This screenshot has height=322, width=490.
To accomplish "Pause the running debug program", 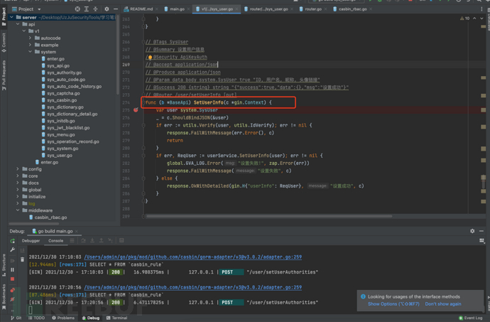I will coord(13,269).
